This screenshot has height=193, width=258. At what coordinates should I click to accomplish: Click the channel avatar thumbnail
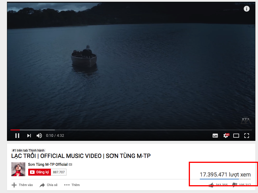click(x=18, y=169)
